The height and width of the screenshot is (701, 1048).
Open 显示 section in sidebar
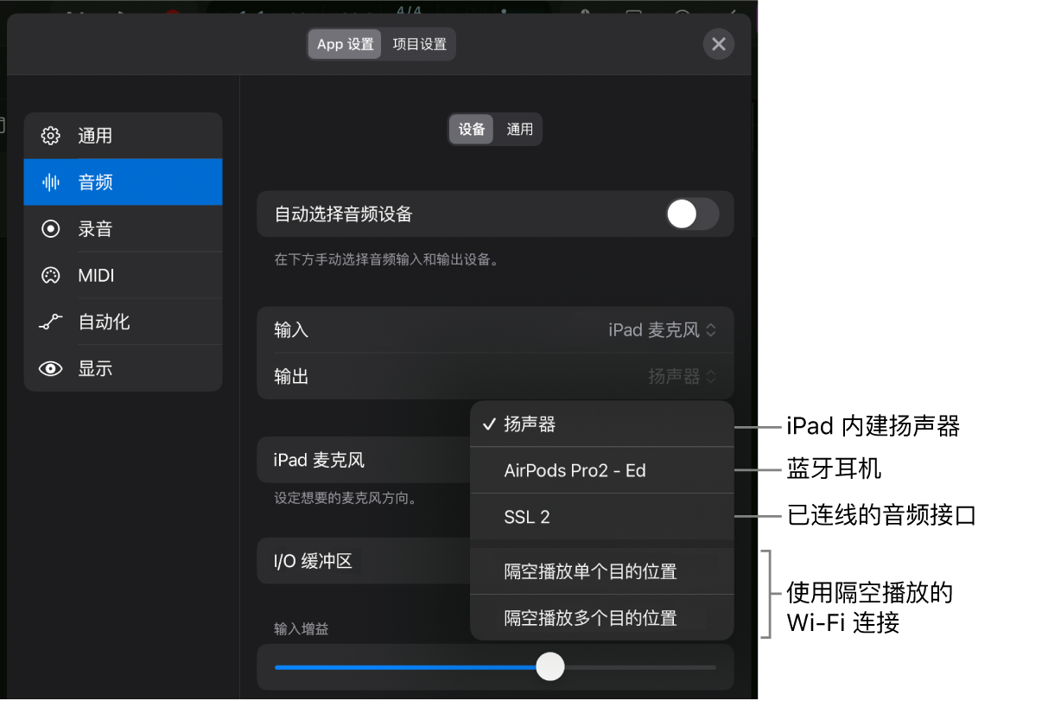[x=124, y=369]
